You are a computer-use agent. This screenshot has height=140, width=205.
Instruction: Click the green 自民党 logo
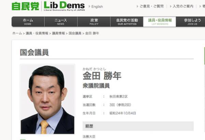point(25,6)
